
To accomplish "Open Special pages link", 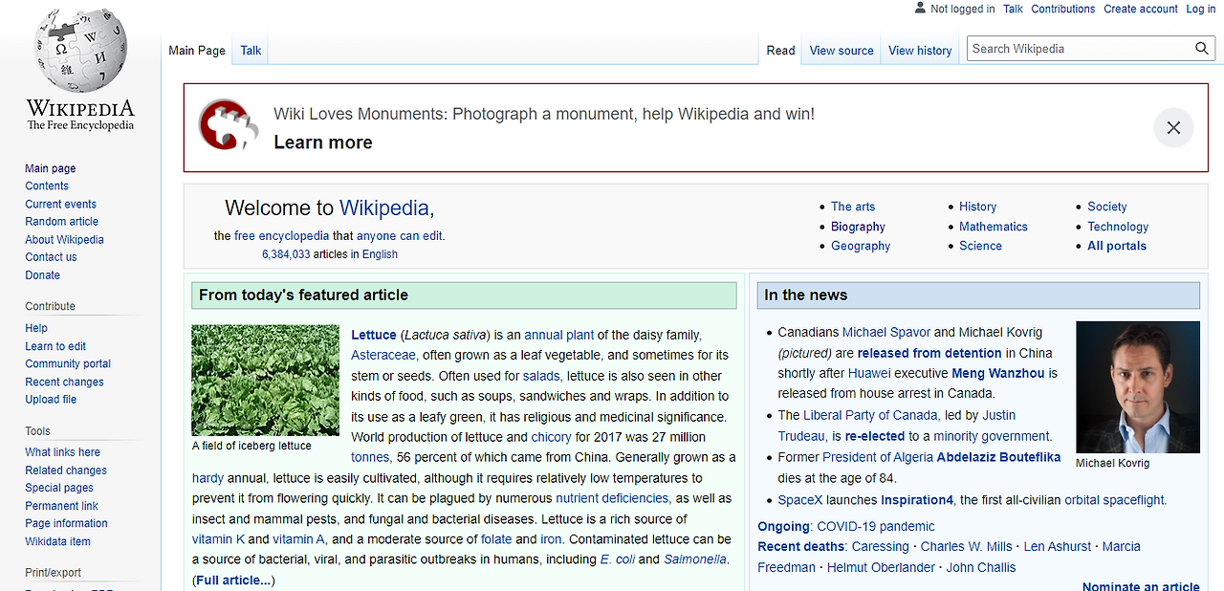I will [59, 488].
